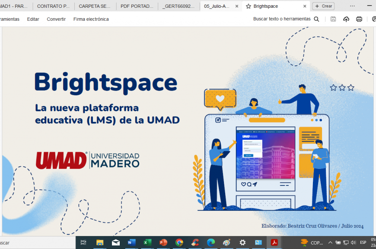The height and width of the screenshot is (249, 376).
Task: Launch Microsoft Word from taskbar
Action: coord(131,243)
